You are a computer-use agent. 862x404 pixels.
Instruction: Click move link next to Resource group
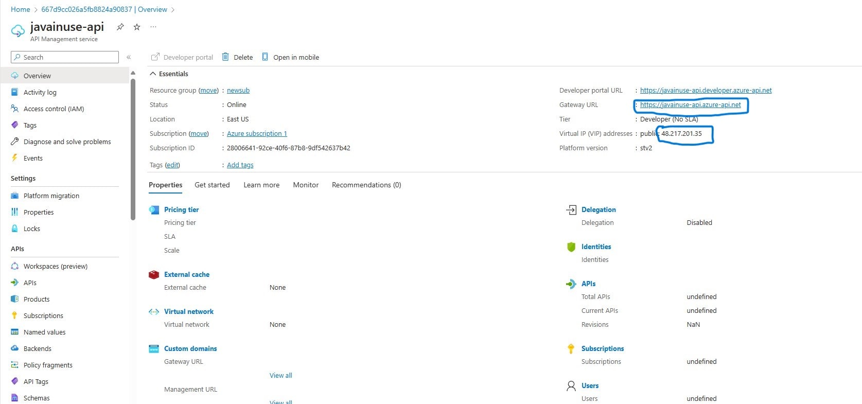point(208,90)
